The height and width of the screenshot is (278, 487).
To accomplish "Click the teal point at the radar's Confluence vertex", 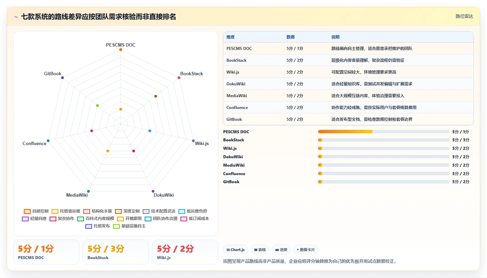I will pyautogui.click(x=48, y=141).
